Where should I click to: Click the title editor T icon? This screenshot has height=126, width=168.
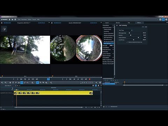[x=13, y=83]
